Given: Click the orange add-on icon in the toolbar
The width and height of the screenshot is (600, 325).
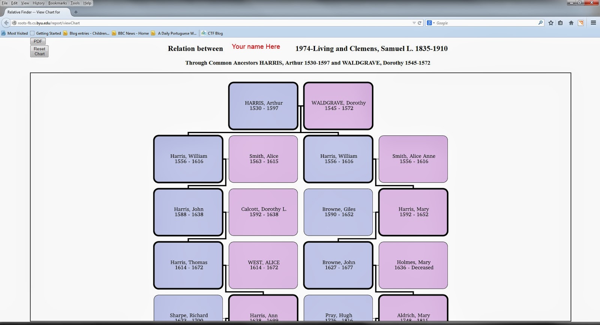Looking at the screenshot, I should [581, 23].
